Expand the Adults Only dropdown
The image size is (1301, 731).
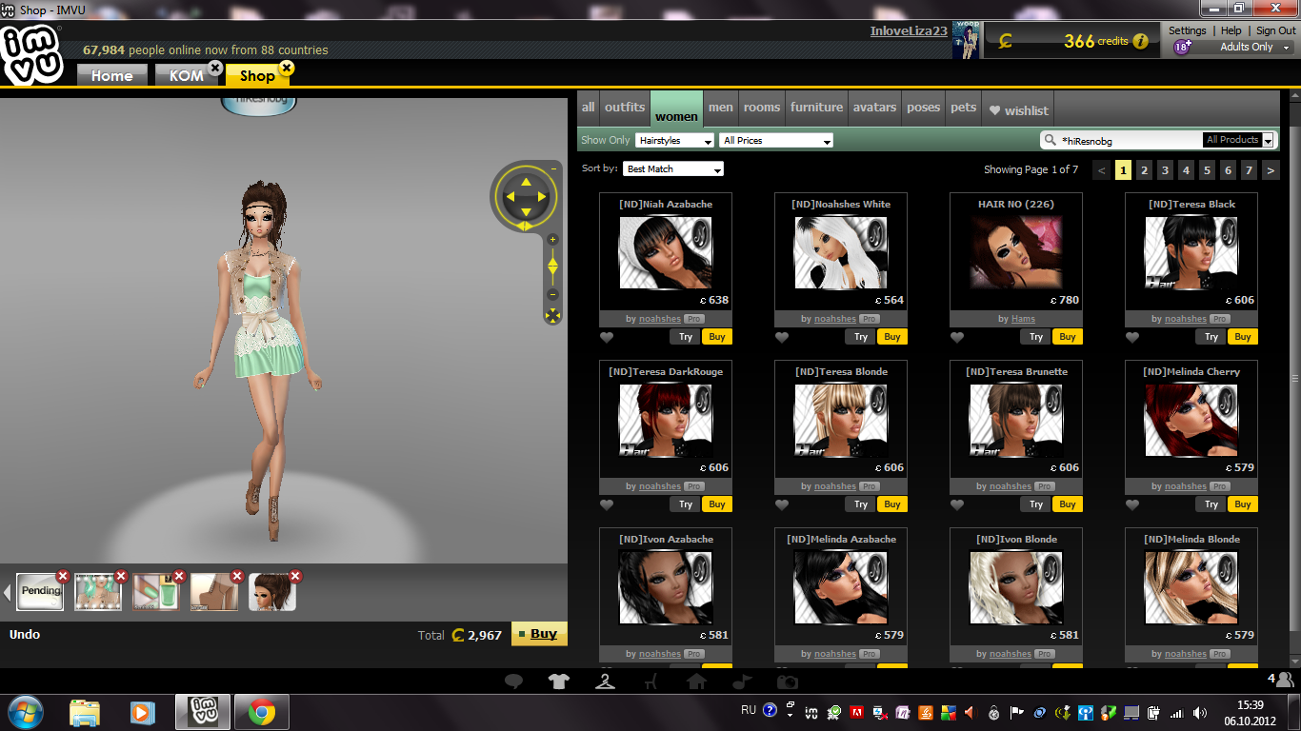(1286, 47)
